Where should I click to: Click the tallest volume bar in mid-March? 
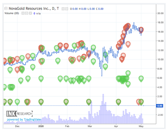[x=103, y=109]
